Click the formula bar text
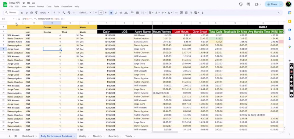The height and width of the screenshot is (139, 294). coord(43,19)
